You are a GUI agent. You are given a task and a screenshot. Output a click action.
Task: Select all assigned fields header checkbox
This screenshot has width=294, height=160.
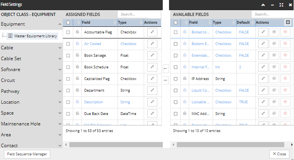tap(69, 23)
